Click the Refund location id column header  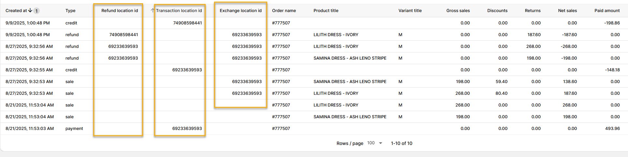tap(119, 10)
